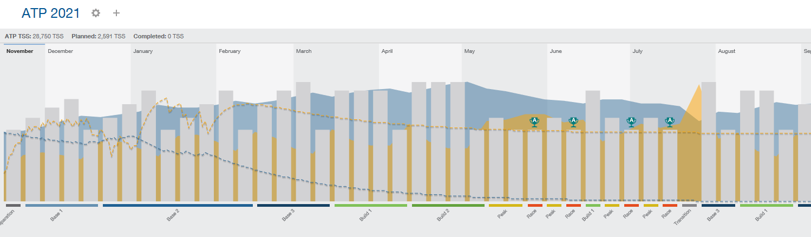This screenshot has height=237, width=811.
Task: Select the A-race trophy in mid-July
Action: [x=670, y=121]
